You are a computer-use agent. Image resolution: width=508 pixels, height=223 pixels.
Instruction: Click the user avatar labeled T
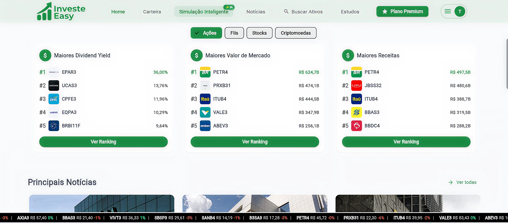point(460,12)
